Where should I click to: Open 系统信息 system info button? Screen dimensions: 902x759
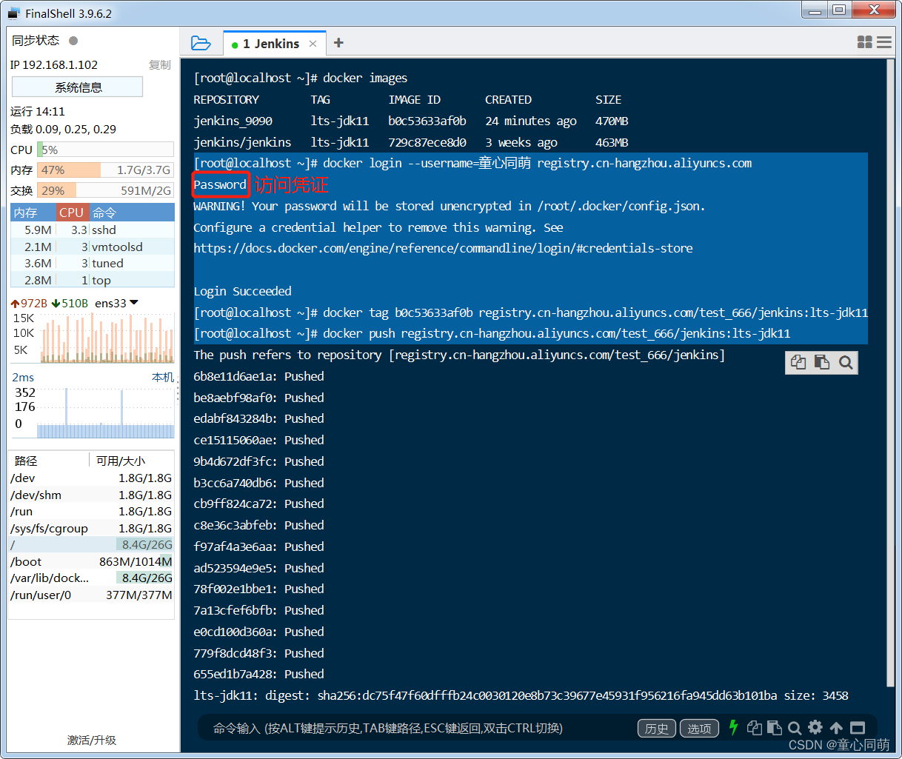78,87
